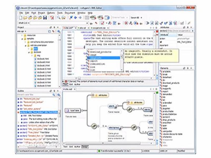Choose itemizedlist in completion list

point(97,64)
